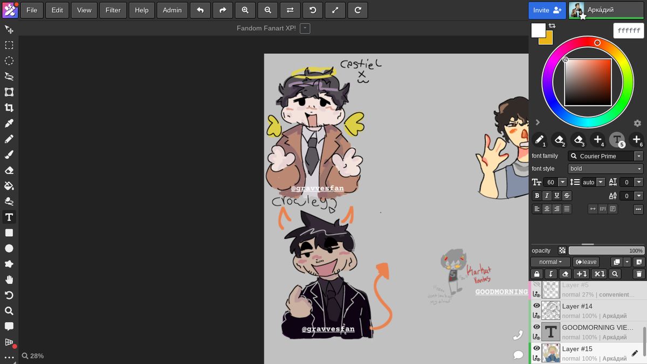
Task: Click the Redo arrow in top bar
Action: coord(223,10)
